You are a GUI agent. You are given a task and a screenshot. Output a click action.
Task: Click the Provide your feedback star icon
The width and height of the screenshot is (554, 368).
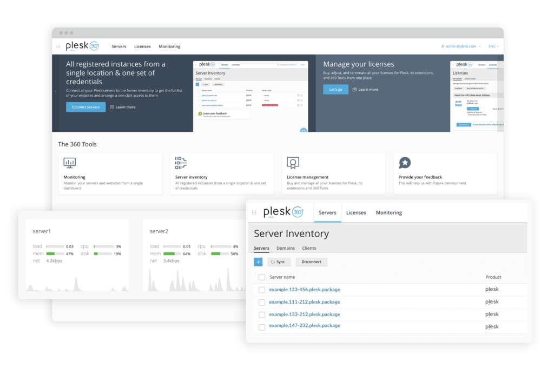pyautogui.click(x=405, y=163)
